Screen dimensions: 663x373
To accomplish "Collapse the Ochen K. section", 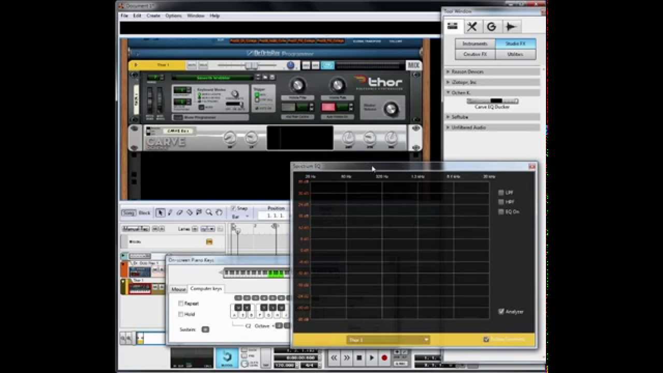I will point(448,93).
